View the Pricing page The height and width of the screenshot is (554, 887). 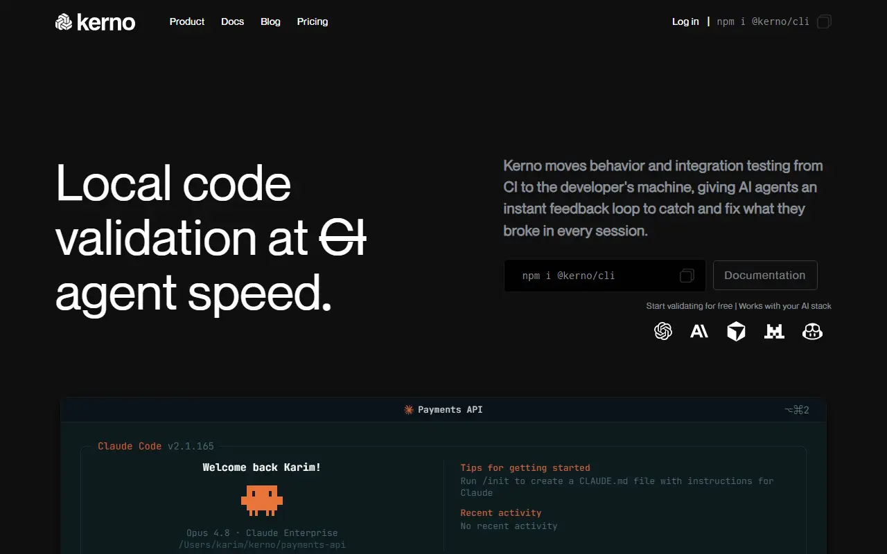pyautogui.click(x=313, y=21)
